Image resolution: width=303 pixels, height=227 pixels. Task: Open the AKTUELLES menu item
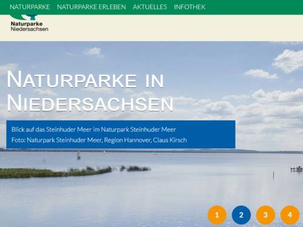tap(150, 7)
